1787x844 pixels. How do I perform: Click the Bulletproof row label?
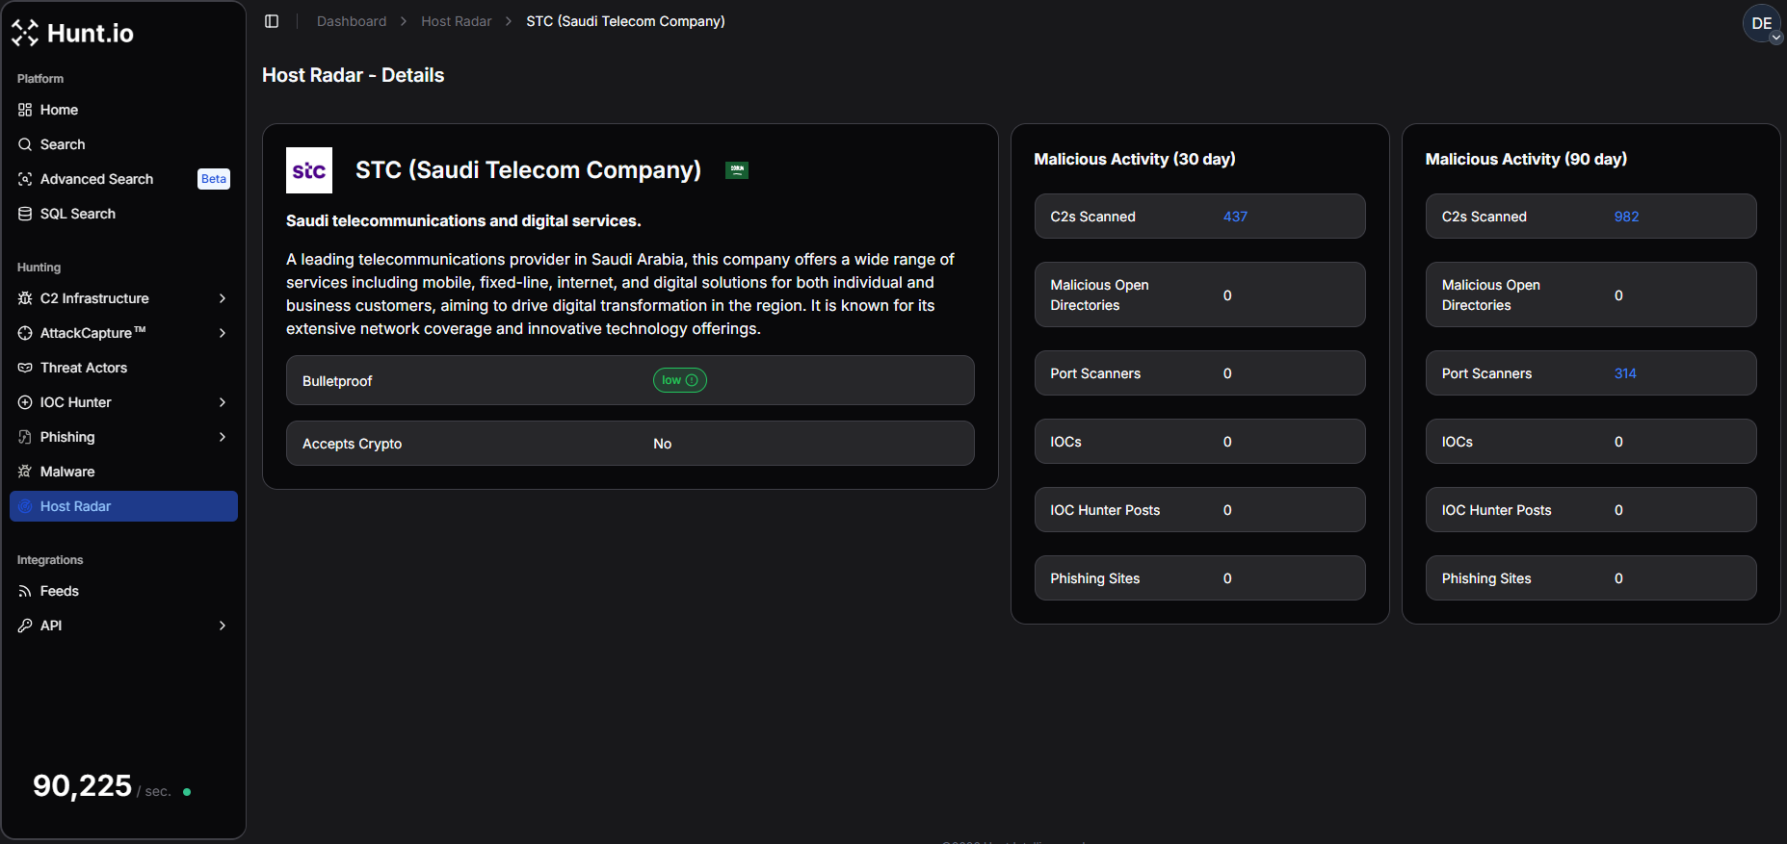(x=337, y=381)
